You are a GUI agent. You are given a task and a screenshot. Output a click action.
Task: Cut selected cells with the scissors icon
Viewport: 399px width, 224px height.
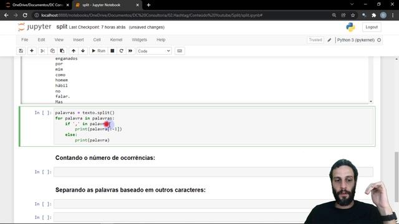point(43,51)
